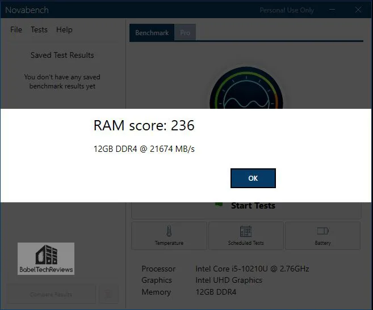
Task: Click the dimmed Compare Results button
Action: tap(51, 294)
